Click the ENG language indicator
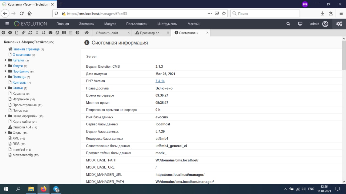The width and height of the screenshot is (346, 194). 311,189
